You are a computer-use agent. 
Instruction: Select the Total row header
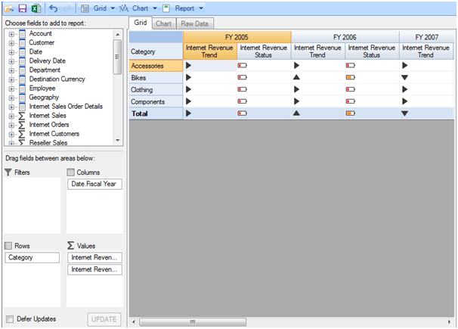(156, 113)
